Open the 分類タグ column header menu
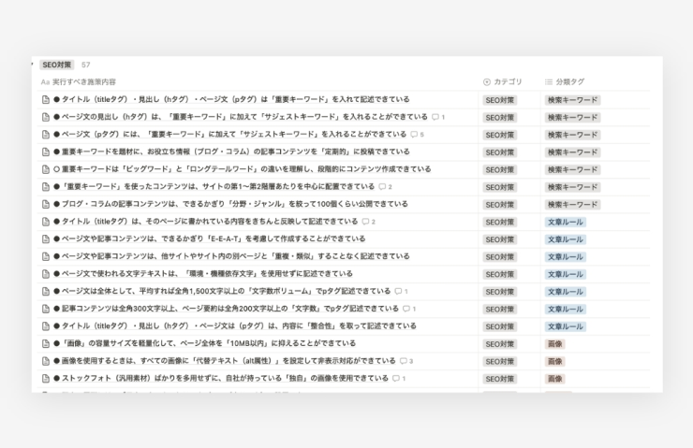693x448 pixels. point(565,81)
